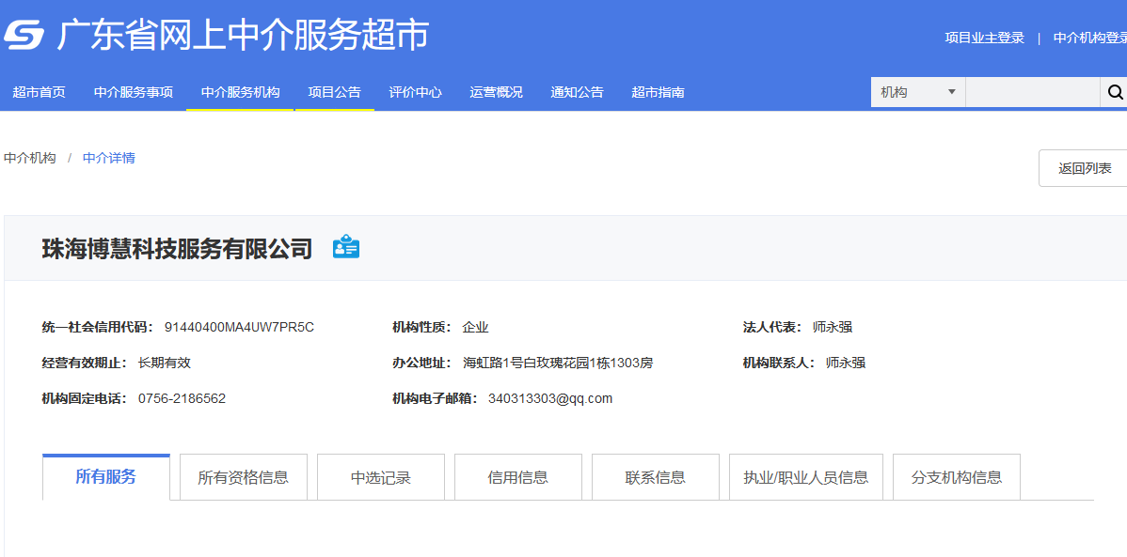Open 中介服务事项 menu item
Image resolution: width=1127 pixels, height=557 pixels.
[133, 92]
